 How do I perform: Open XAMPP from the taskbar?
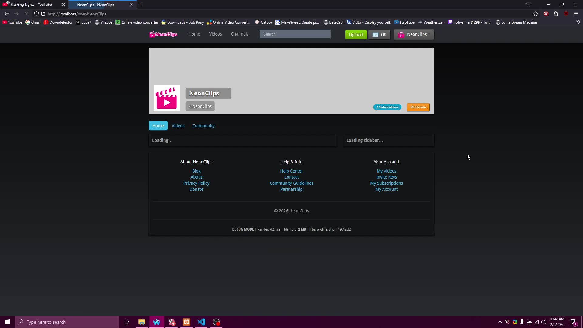click(x=186, y=322)
